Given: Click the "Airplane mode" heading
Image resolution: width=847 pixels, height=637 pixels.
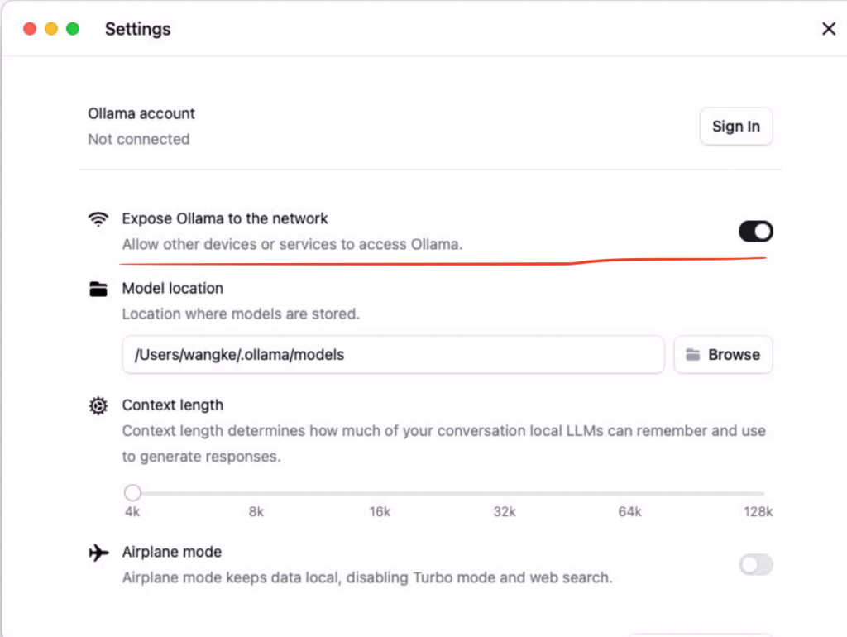Looking at the screenshot, I should coord(172,552).
